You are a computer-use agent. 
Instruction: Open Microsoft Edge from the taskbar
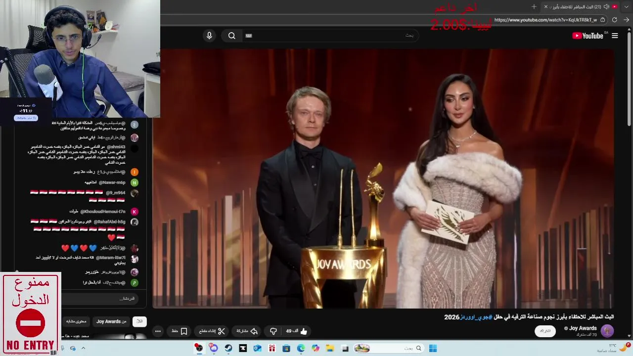pyautogui.click(x=301, y=349)
